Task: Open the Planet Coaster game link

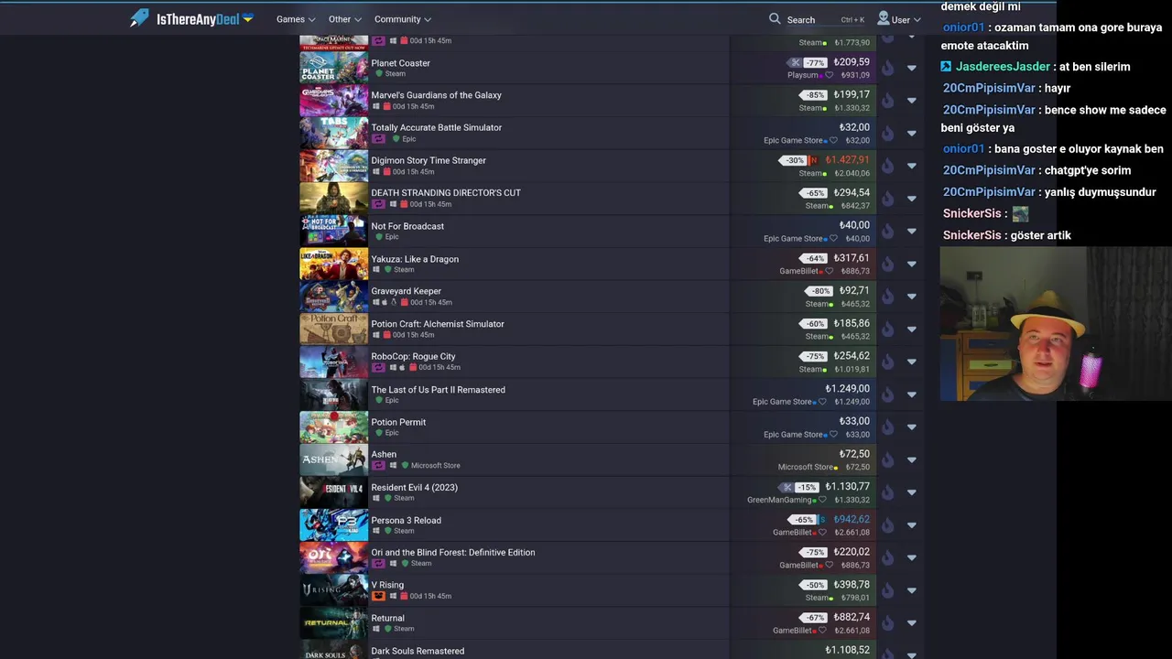Action: coord(400,63)
